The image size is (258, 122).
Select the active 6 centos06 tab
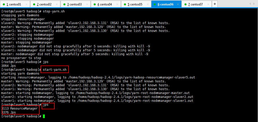tap(166, 4)
